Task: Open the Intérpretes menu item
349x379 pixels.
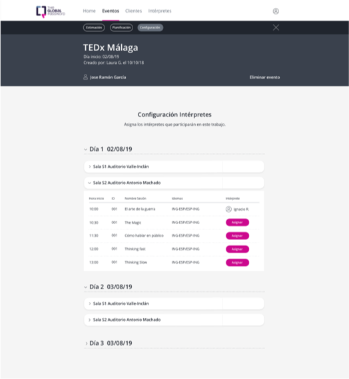Action: (160, 11)
